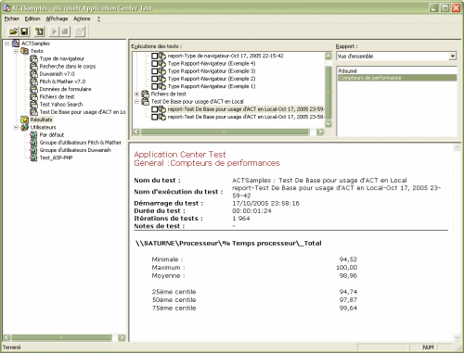Select the ACTSamples root node icon
The width and height of the screenshot is (464, 353).
[x=16, y=44]
